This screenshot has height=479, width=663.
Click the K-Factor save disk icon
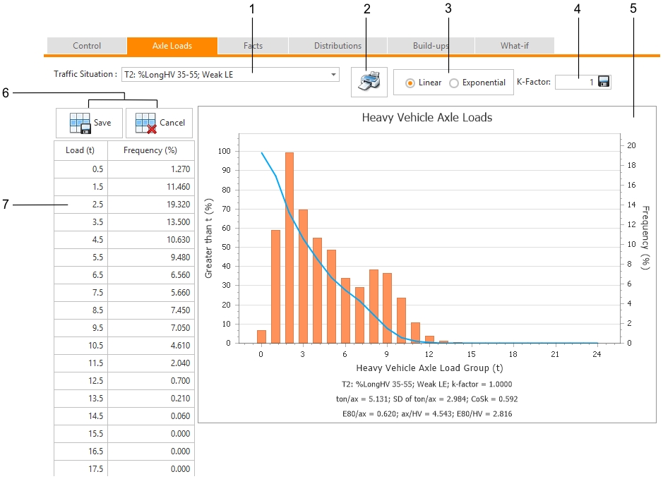click(604, 82)
